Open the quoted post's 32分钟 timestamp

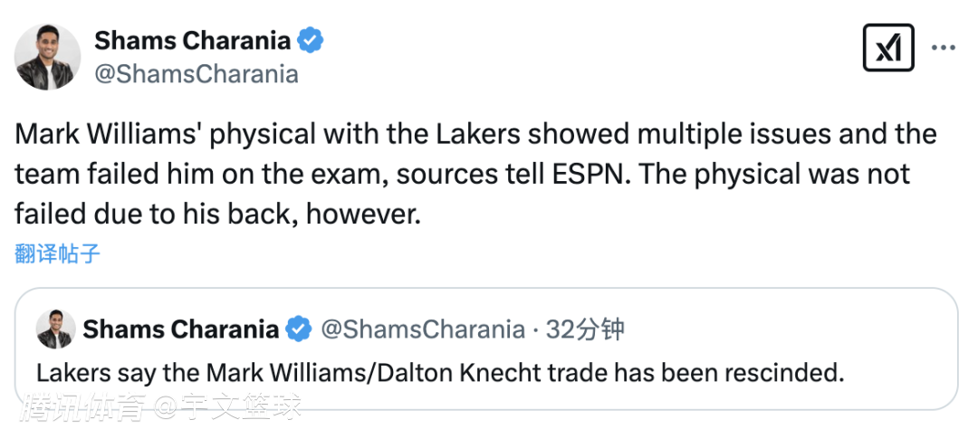(x=585, y=329)
